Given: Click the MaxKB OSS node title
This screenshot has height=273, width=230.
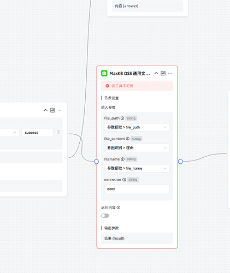Looking at the screenshot, I should [129, 74].
